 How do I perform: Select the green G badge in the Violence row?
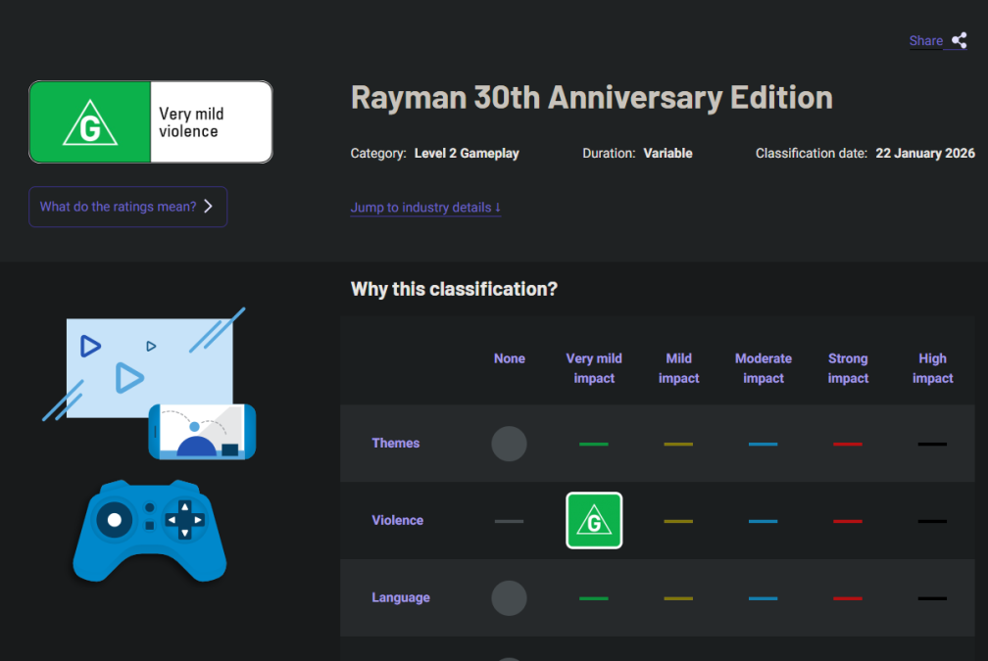pyautogui.click(x=594, y=520)
